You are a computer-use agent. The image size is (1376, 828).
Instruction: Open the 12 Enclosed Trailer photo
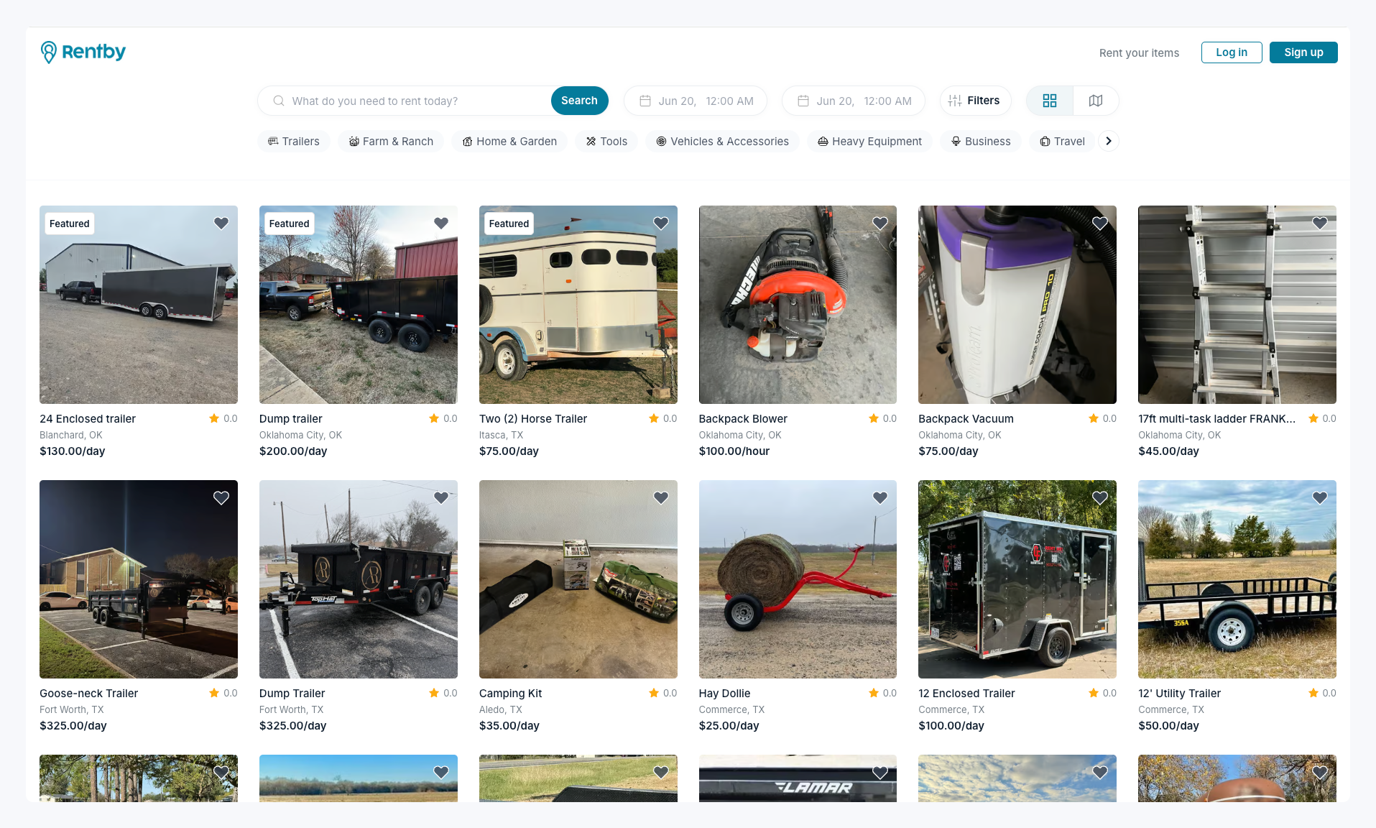pos(1017,579)
